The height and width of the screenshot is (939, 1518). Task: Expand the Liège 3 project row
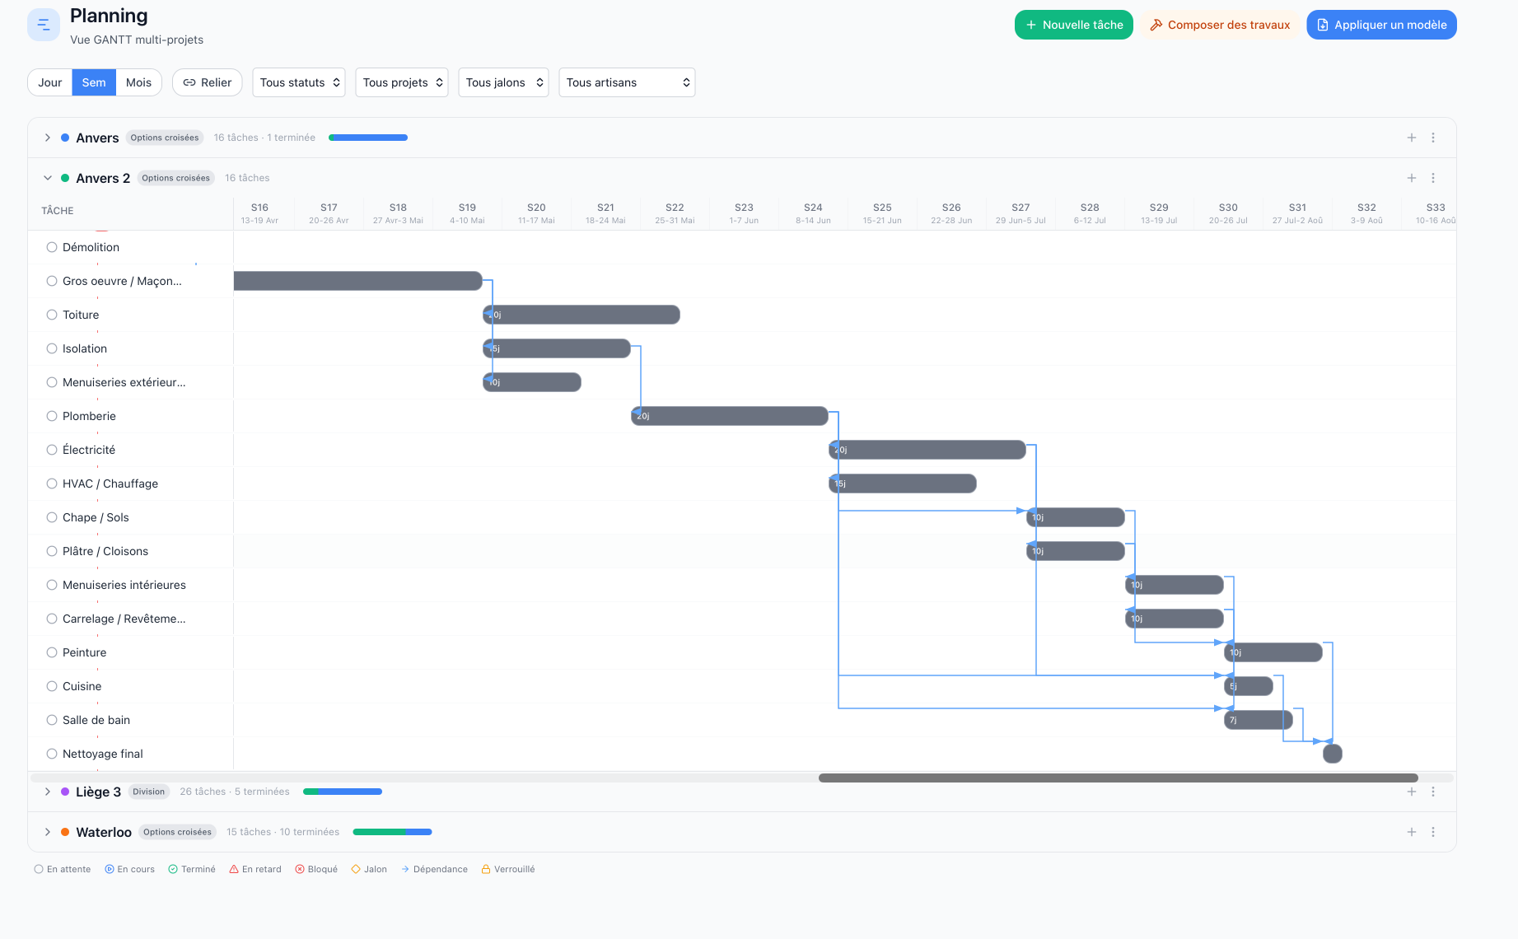[48, 792]
